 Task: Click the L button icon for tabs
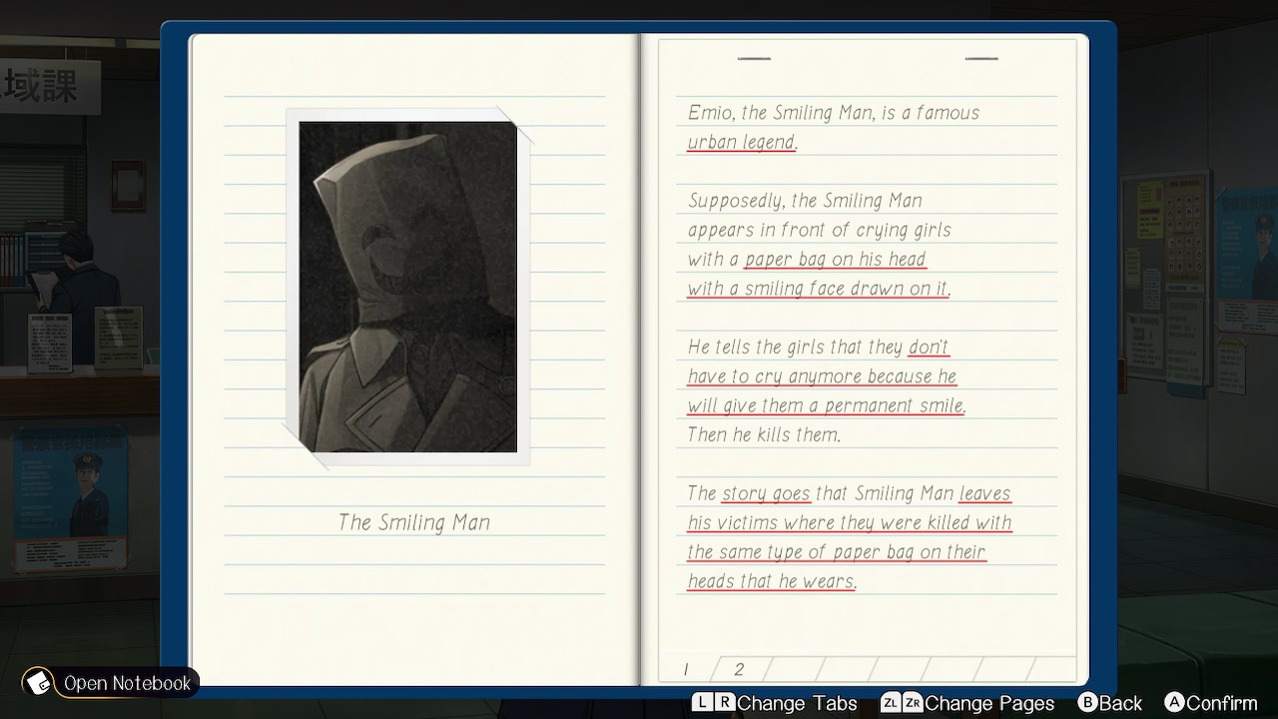tap(702, 703)
